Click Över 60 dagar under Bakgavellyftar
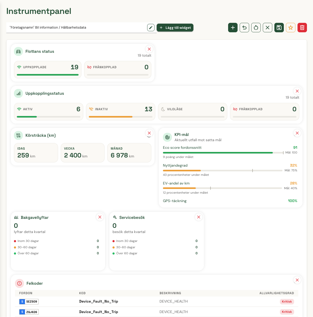313x317 pixels. (28, 253)
